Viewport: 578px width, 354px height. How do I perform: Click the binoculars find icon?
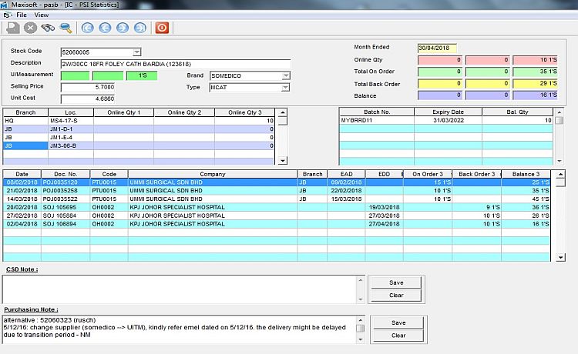tap(48, 28)
